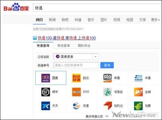Expand 更多快递公司 chevron
The width and height of the screenshot is (162, 120).
coord(107,116)
